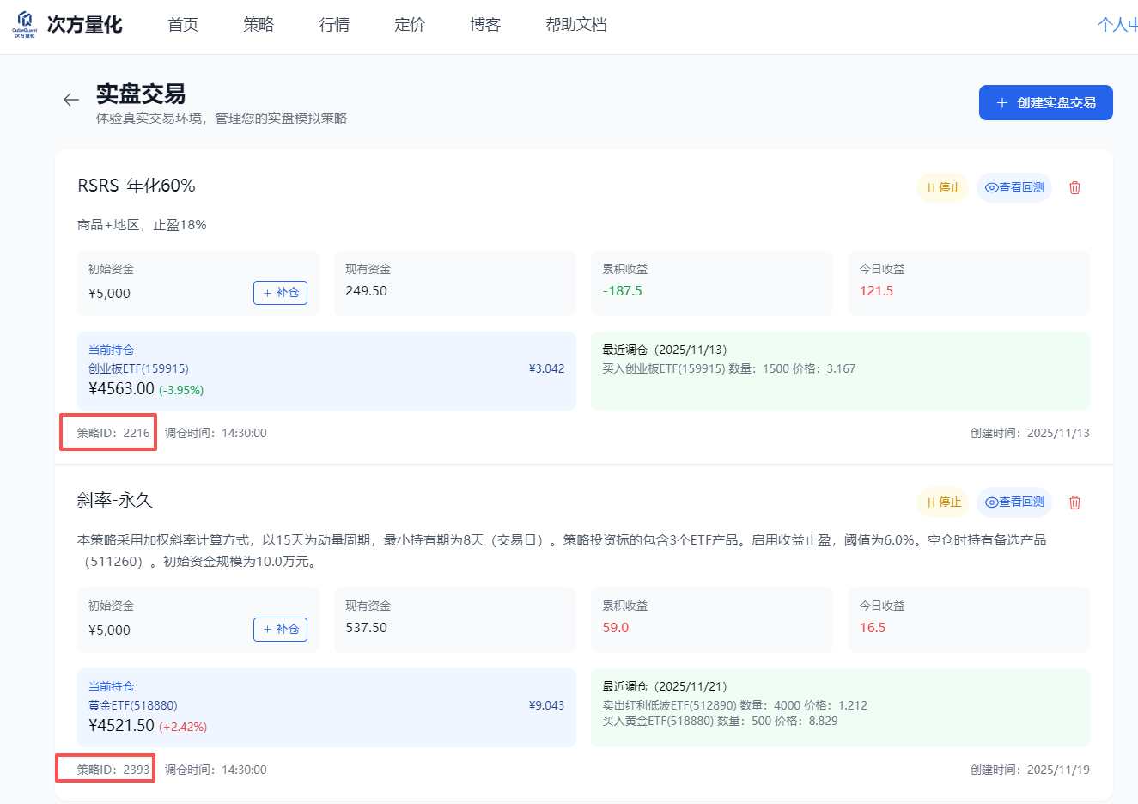Image resolution: width=1138 pixels, height=804 pixels.
Task: View backtest for RSRS-年化60%
Action: 1014,187
